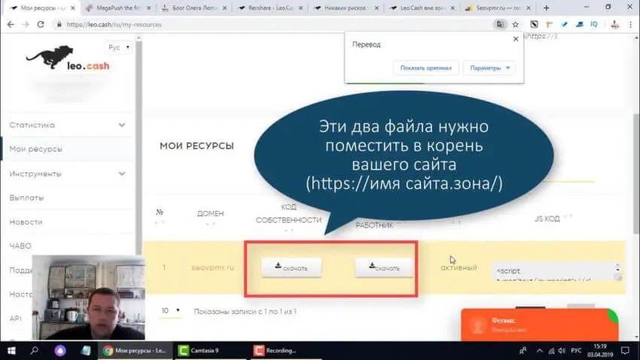Screen dimensions: 640x360
Task: Click the translate page icon in address bar
Action: (498, 24)
